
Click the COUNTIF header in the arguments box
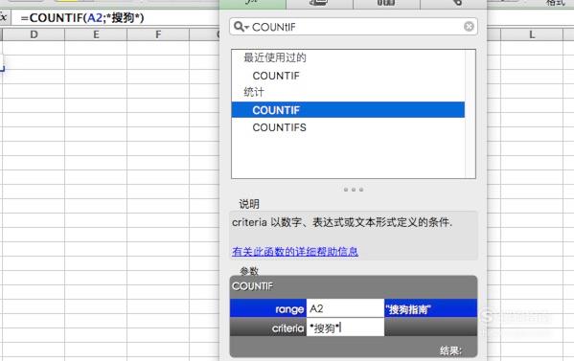252,286
